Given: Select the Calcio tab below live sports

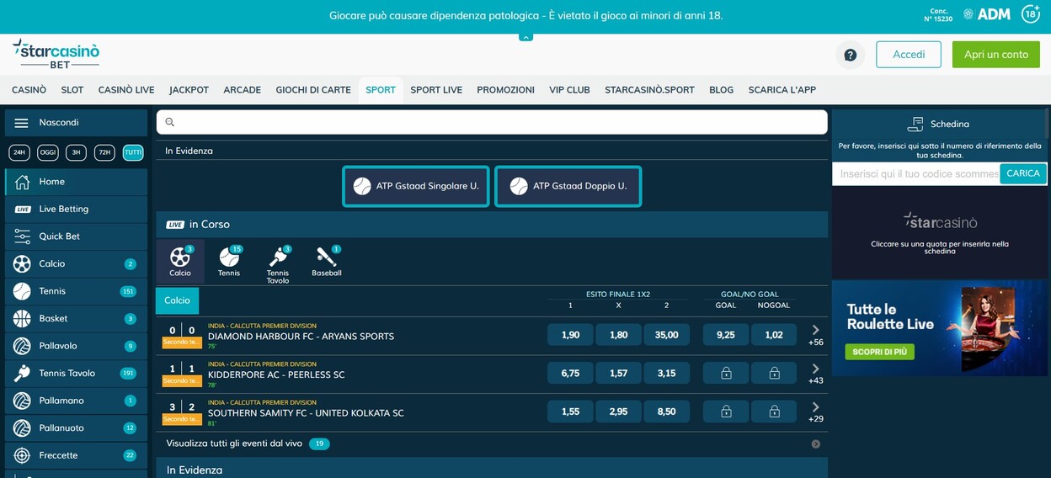Looking at the screenshot, I should (x=177, y=300).
